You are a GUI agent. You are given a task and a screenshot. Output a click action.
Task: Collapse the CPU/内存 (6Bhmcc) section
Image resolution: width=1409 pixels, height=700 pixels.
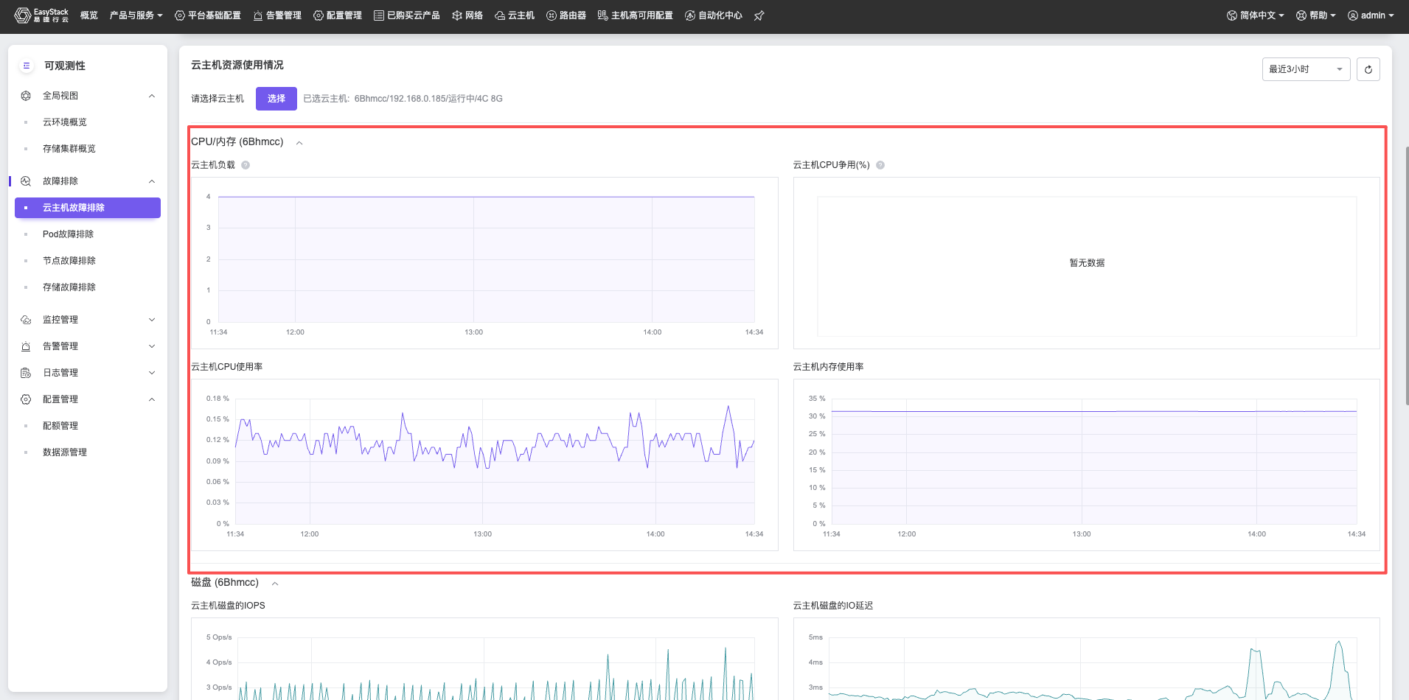tap(299, 143)
